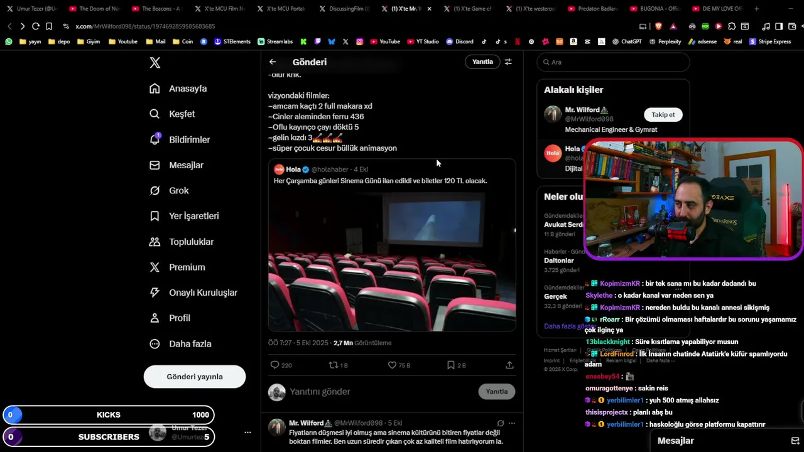This screenshot has height=452, width=804.
Task: Click the music note toolbar icon
Action: pos(766,26)
